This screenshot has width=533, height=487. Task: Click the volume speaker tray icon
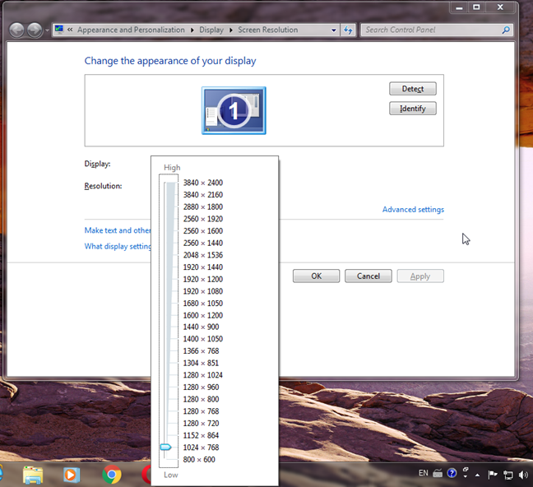point(523,475)
